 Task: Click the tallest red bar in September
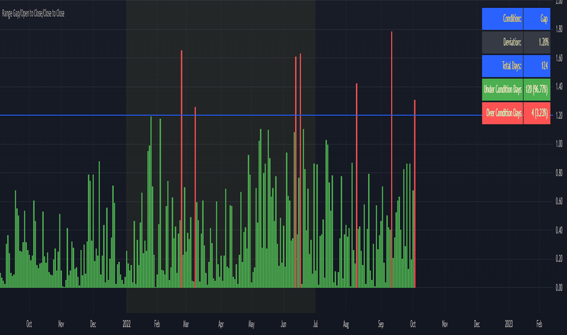click(x=392, y=160)
